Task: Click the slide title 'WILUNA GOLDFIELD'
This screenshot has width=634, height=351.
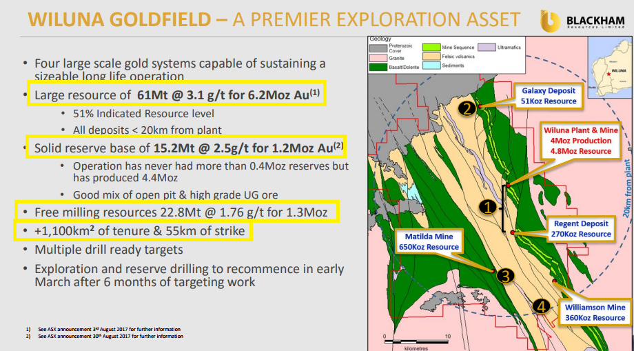Action: [x=119, y=19]
